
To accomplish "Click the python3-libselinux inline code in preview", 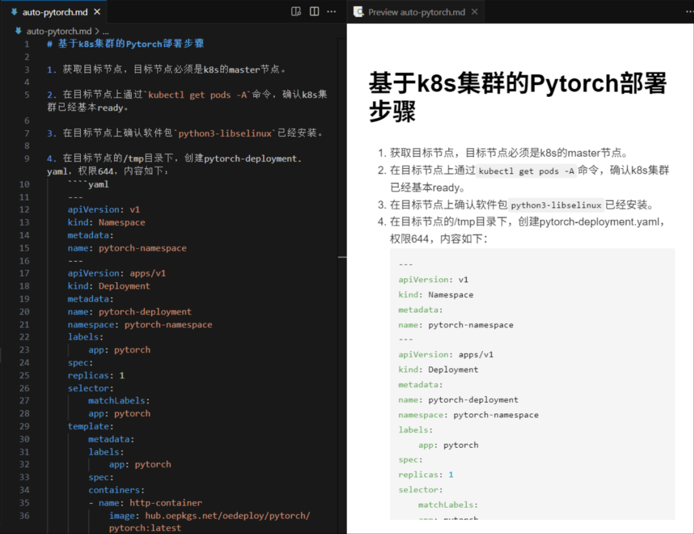I will click(555, 205).
